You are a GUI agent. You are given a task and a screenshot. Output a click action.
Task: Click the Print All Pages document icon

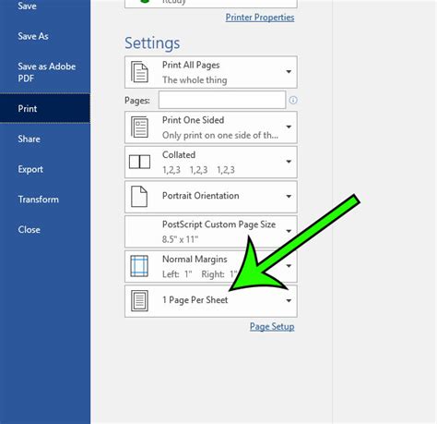139,72
